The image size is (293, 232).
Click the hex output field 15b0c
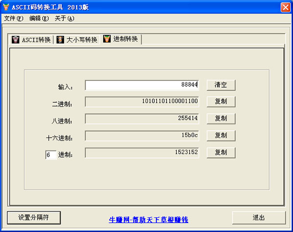[x=142, y=136]
